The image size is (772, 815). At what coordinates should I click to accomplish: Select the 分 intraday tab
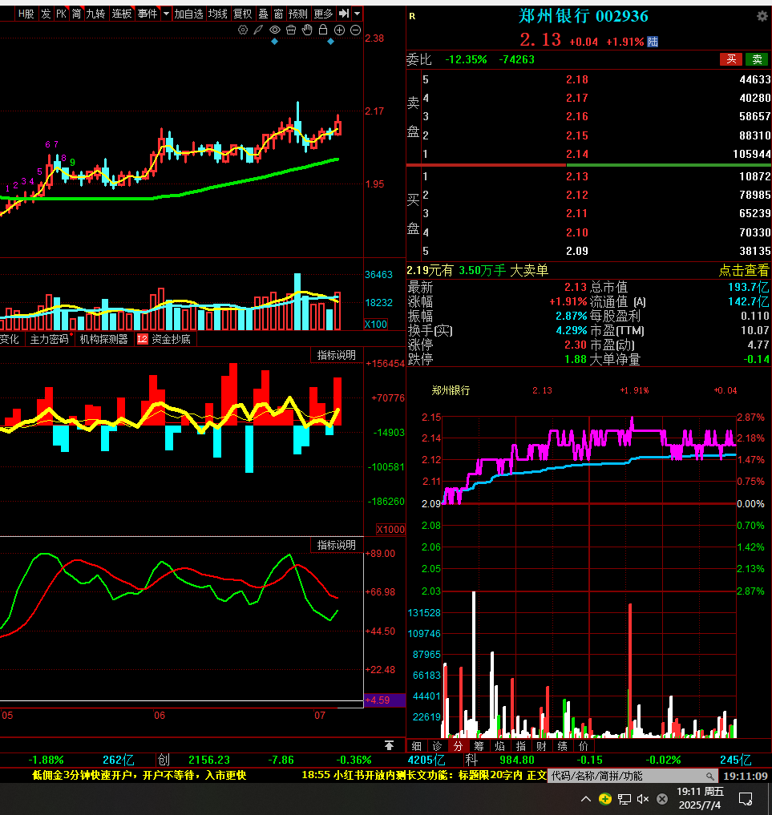point(458,746)
